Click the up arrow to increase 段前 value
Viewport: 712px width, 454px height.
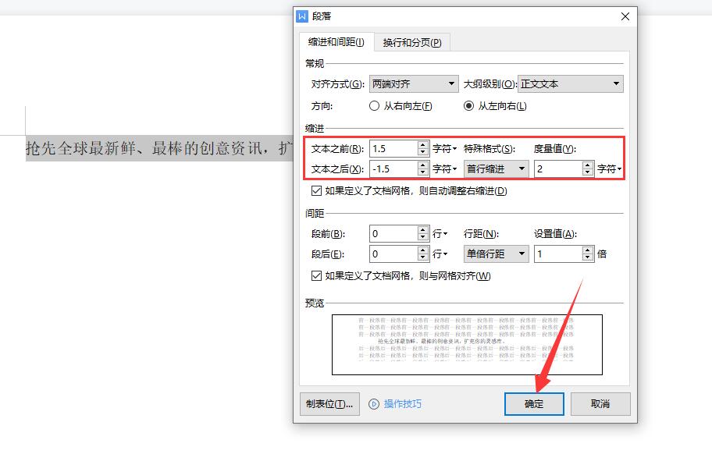click(x=424, y=229)
